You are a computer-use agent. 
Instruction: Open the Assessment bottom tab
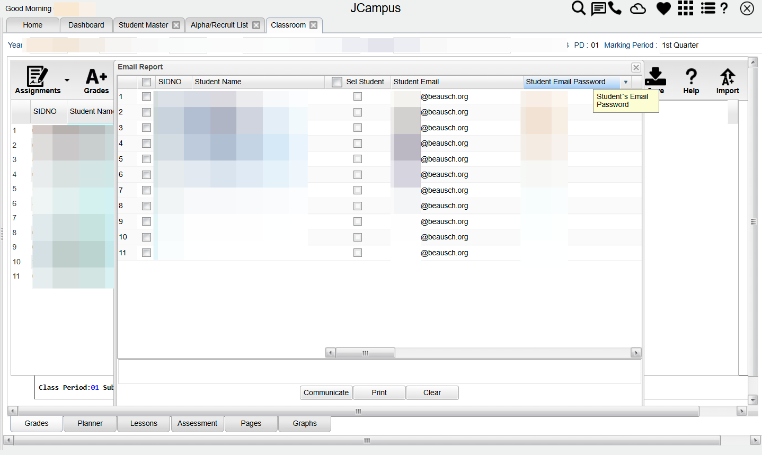click(x=198, y=423)
